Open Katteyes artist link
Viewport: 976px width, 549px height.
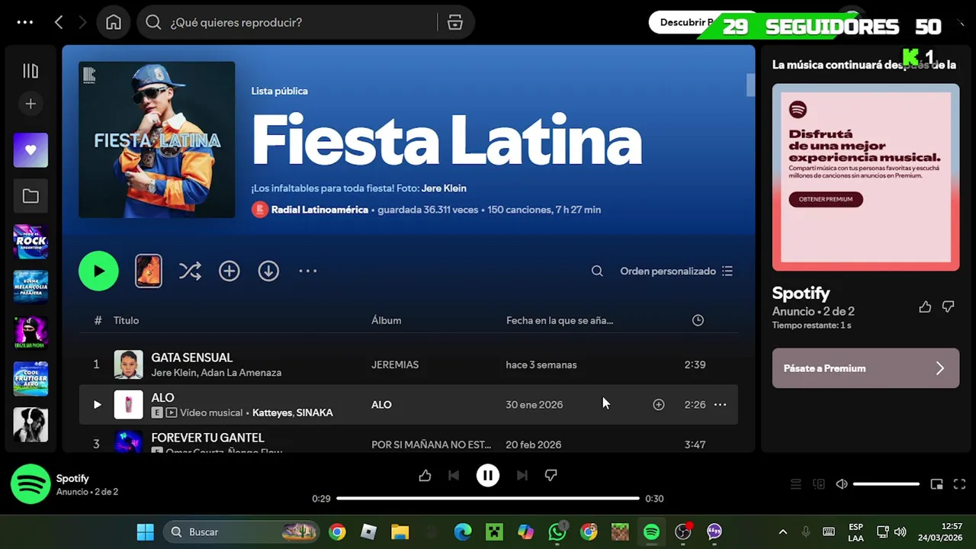click(x=271, y=413)
